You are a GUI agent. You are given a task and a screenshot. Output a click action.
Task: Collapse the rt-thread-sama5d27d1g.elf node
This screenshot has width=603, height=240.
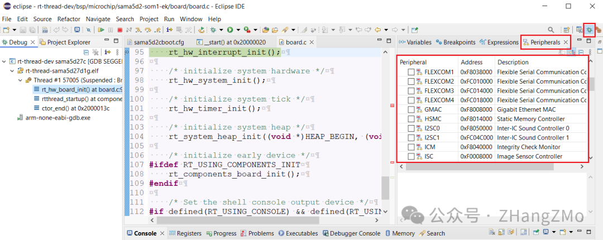(x=12, y=71)
